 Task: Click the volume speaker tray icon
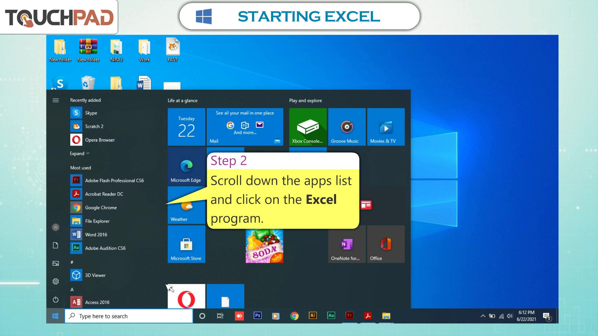click(510, 316)
